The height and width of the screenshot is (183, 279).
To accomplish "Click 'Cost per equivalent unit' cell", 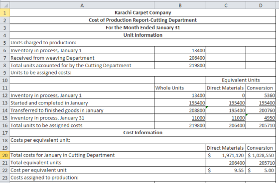I will coord(108,170).
